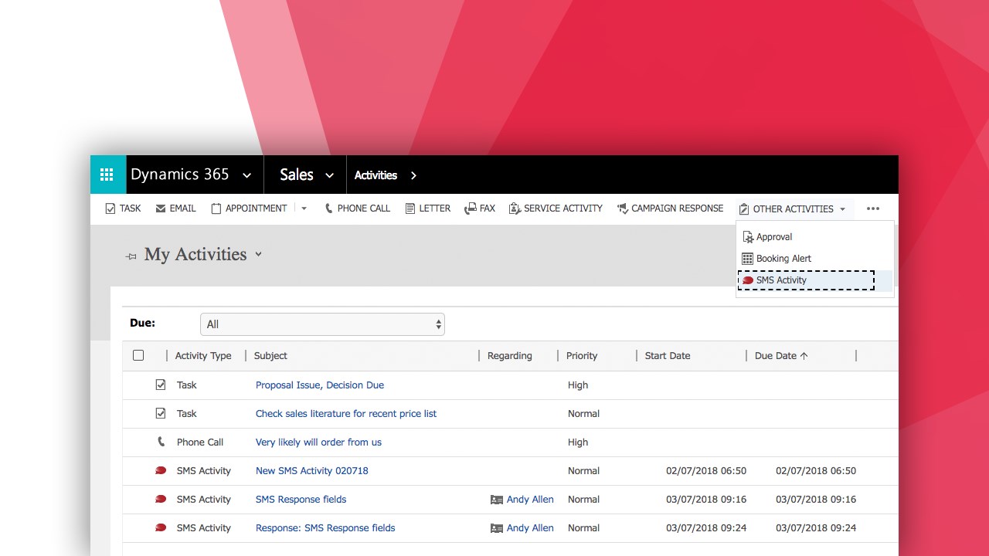The height and width of the screenshot is (556, 989).
Task: Sort by Subject column header
Action: coord(270,355)
